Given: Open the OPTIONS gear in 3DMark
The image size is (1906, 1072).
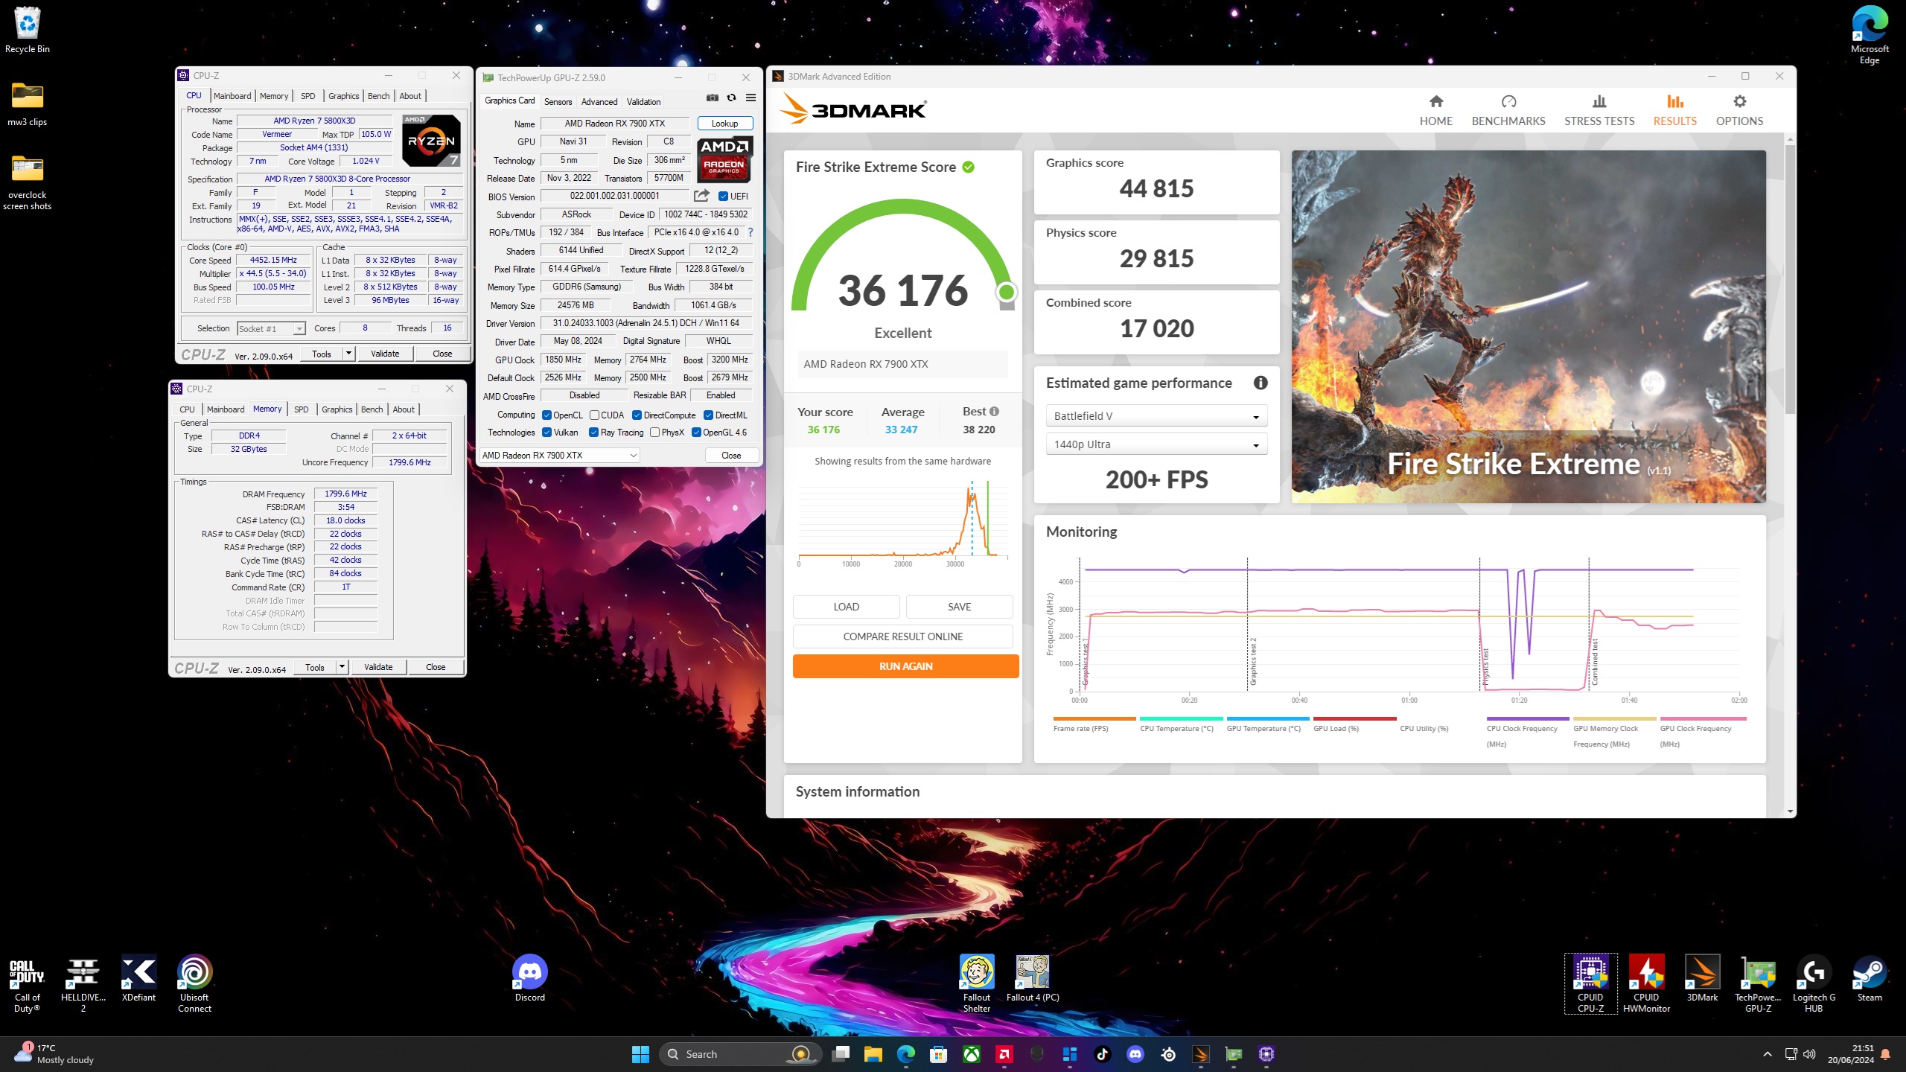Looking at the screenshot, I should (1739, 110).
